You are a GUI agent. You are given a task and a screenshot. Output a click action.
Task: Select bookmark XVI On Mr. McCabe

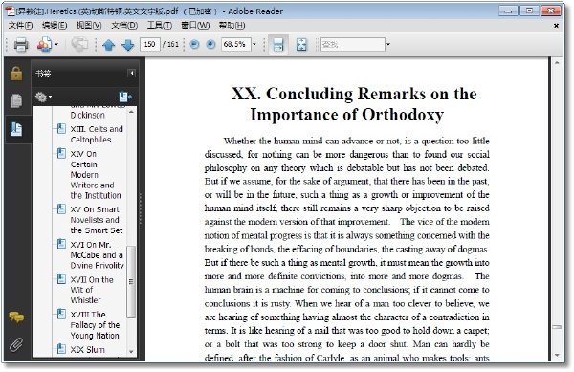coord(97,255)
